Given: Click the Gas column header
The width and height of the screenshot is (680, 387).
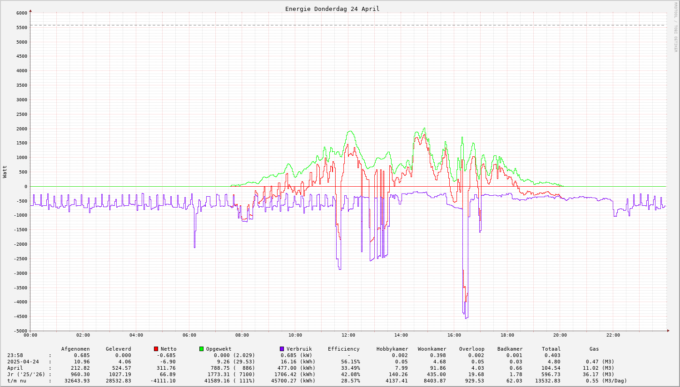Looking at the screenshot, I should click(594, 349).
